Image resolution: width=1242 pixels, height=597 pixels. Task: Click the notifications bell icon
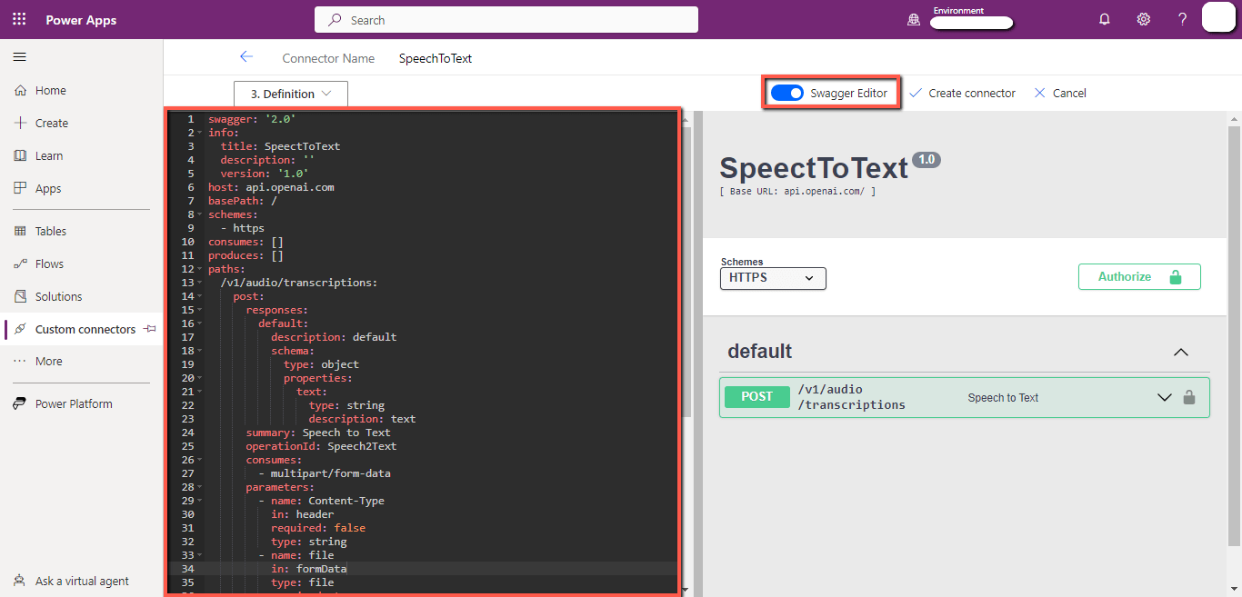pos(1105,19)
